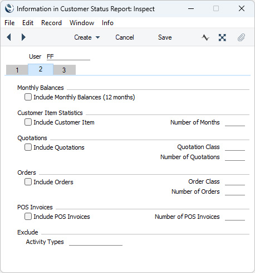
Task: Go to the next record arrow
Action: [23, 37]
